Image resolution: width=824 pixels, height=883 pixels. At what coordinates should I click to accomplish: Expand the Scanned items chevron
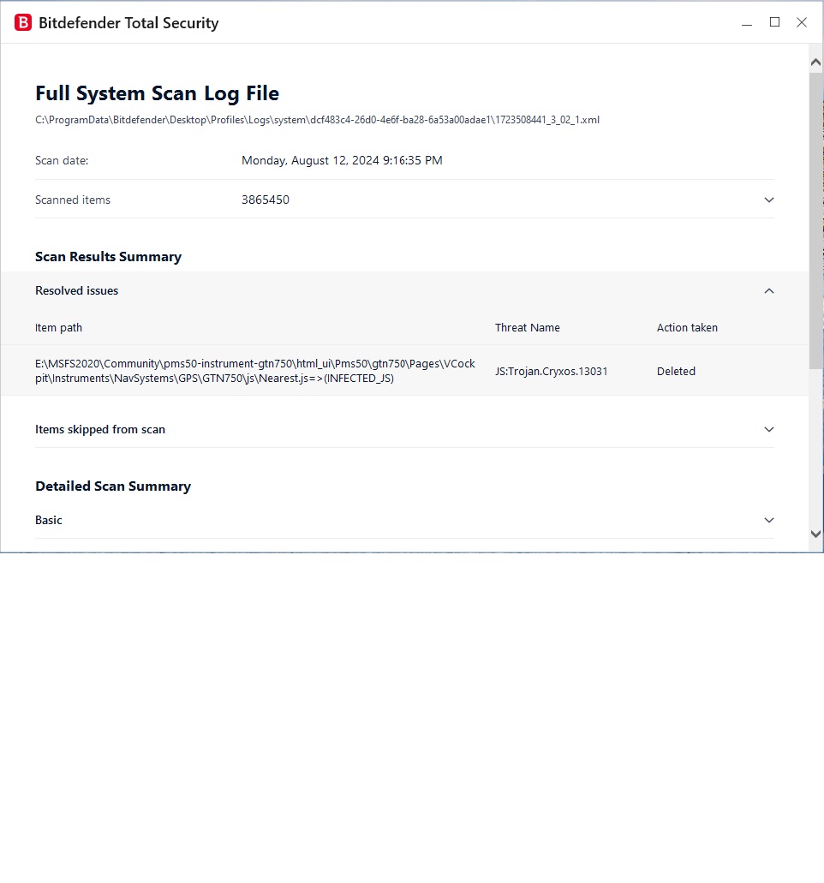point(769,200)
